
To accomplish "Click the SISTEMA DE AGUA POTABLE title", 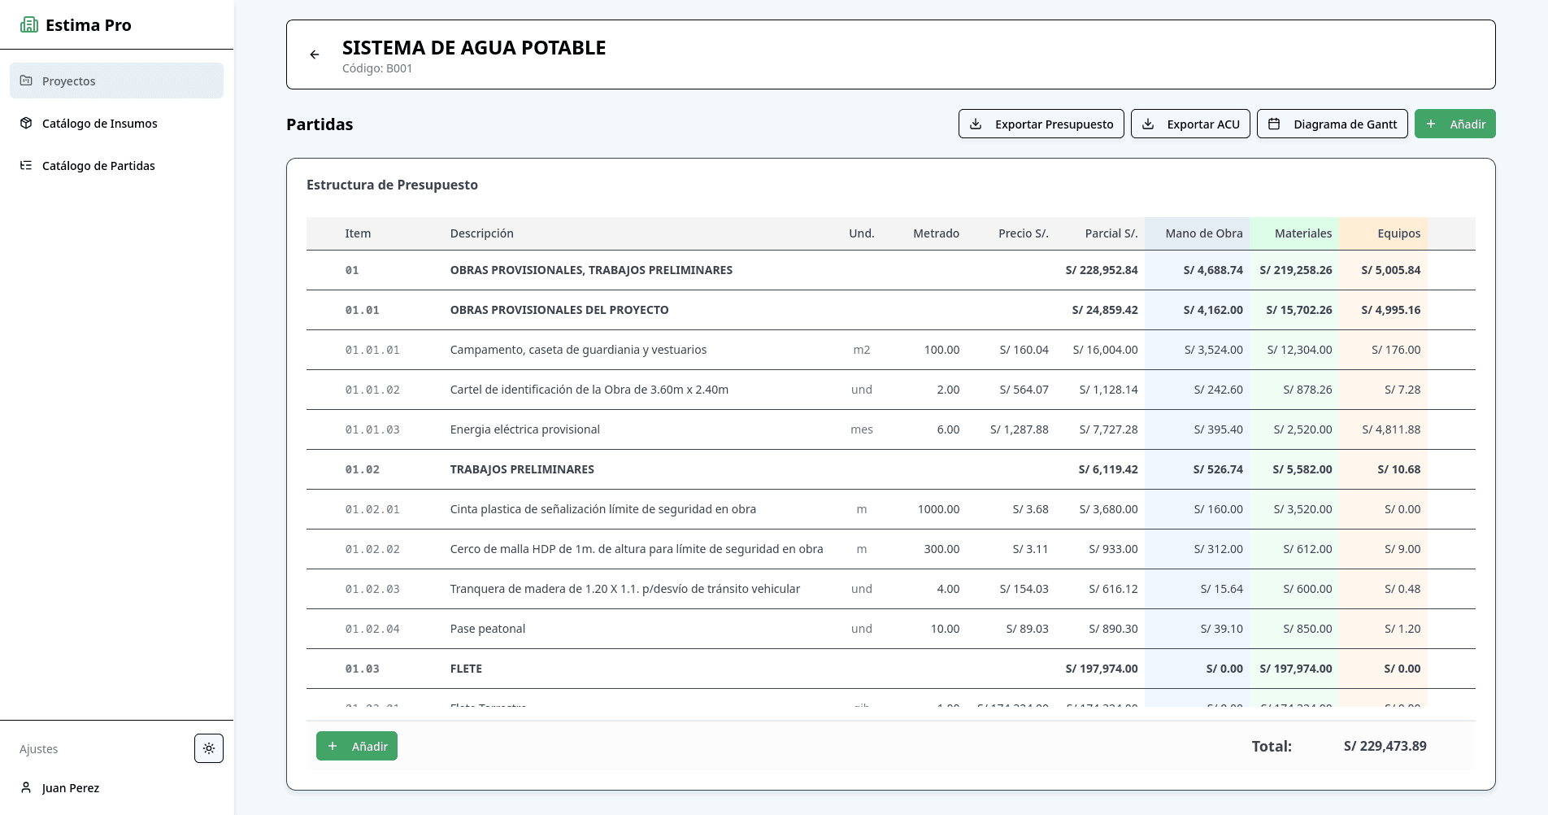I will [474, 48].
